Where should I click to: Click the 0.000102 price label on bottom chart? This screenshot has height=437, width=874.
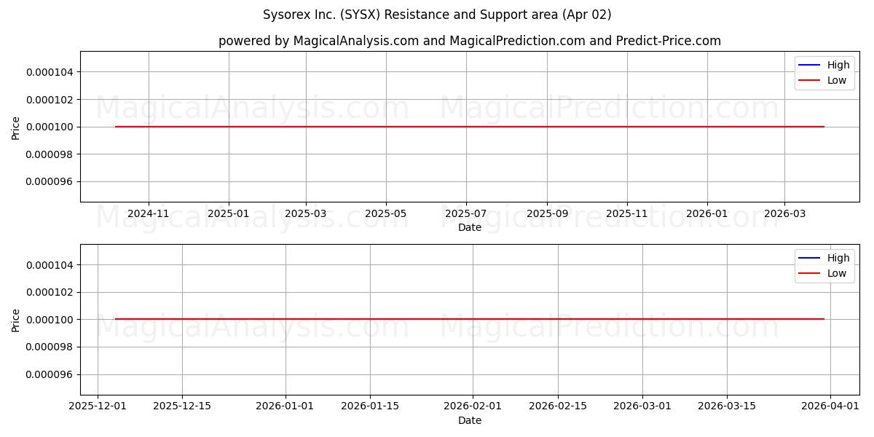pos(50,292)
